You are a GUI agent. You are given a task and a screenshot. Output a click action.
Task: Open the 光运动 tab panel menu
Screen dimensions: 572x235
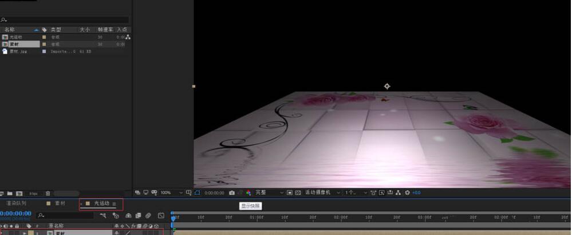click(x=114, y=204)
